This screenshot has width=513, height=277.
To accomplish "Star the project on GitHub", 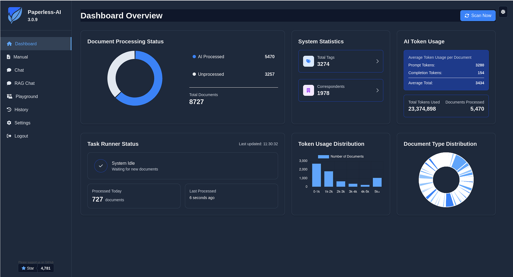I will coord(28,268).
